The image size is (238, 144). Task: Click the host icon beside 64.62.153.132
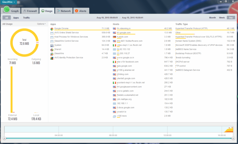click(x=115, y=49)
